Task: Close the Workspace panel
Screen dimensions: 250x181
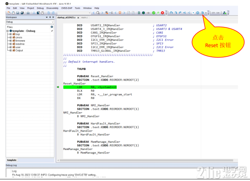Action: pyautogui.click(x=53, y=17)
